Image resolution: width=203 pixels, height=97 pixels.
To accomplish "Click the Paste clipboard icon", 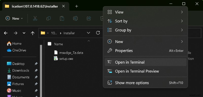I will click(x=62, y=18).
